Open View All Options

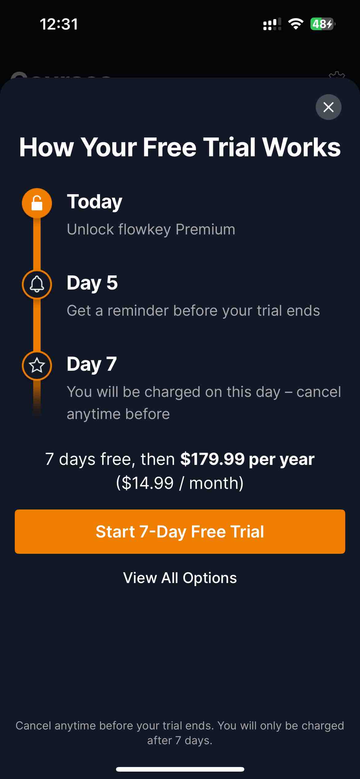tap(180, 578)
